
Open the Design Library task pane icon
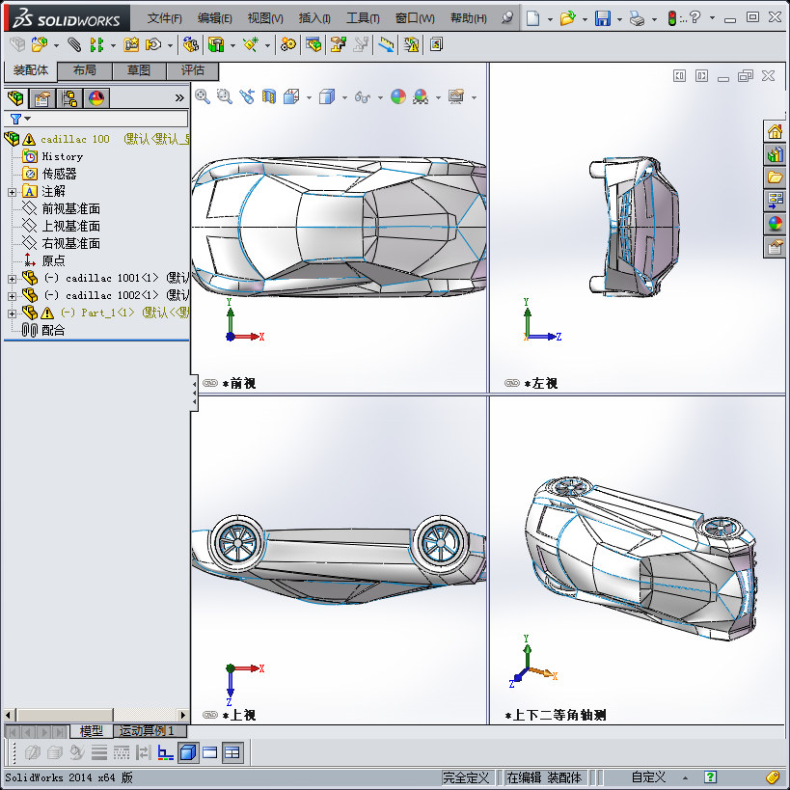point(775,154)
